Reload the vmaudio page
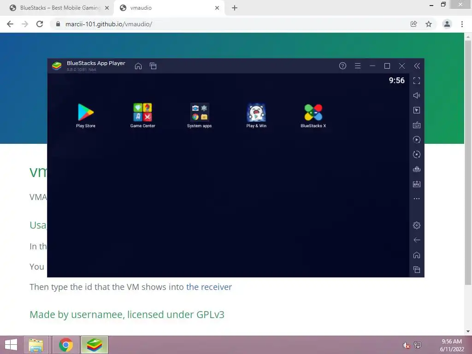 40,24
